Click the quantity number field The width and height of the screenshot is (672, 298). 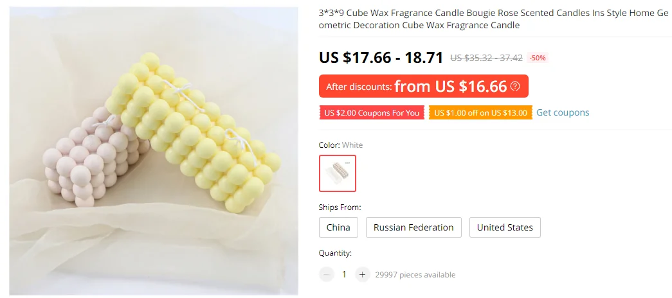(343, 274)
